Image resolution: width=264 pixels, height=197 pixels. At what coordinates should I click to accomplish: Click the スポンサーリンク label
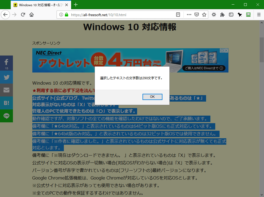pos(46,43)
